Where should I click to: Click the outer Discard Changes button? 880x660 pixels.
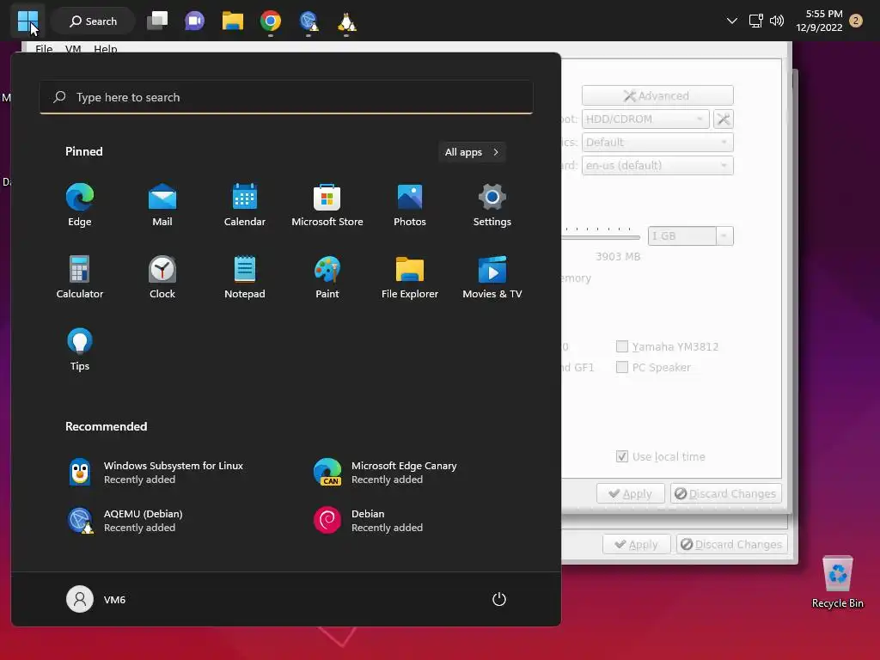(x=732, y=544)
